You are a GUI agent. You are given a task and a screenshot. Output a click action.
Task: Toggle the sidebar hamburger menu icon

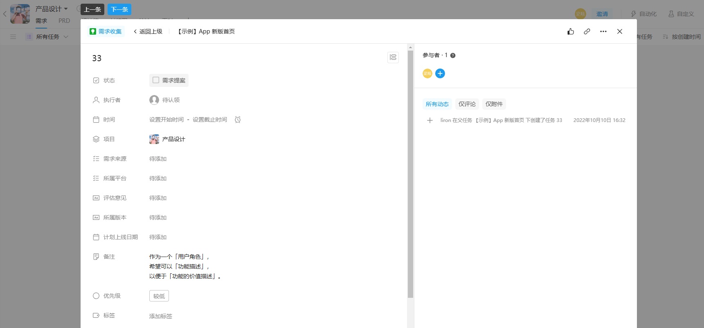click(13, 37)
